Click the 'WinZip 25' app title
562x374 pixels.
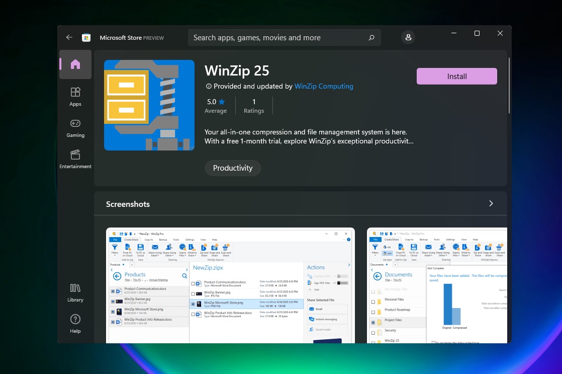(x=237, y=70)
